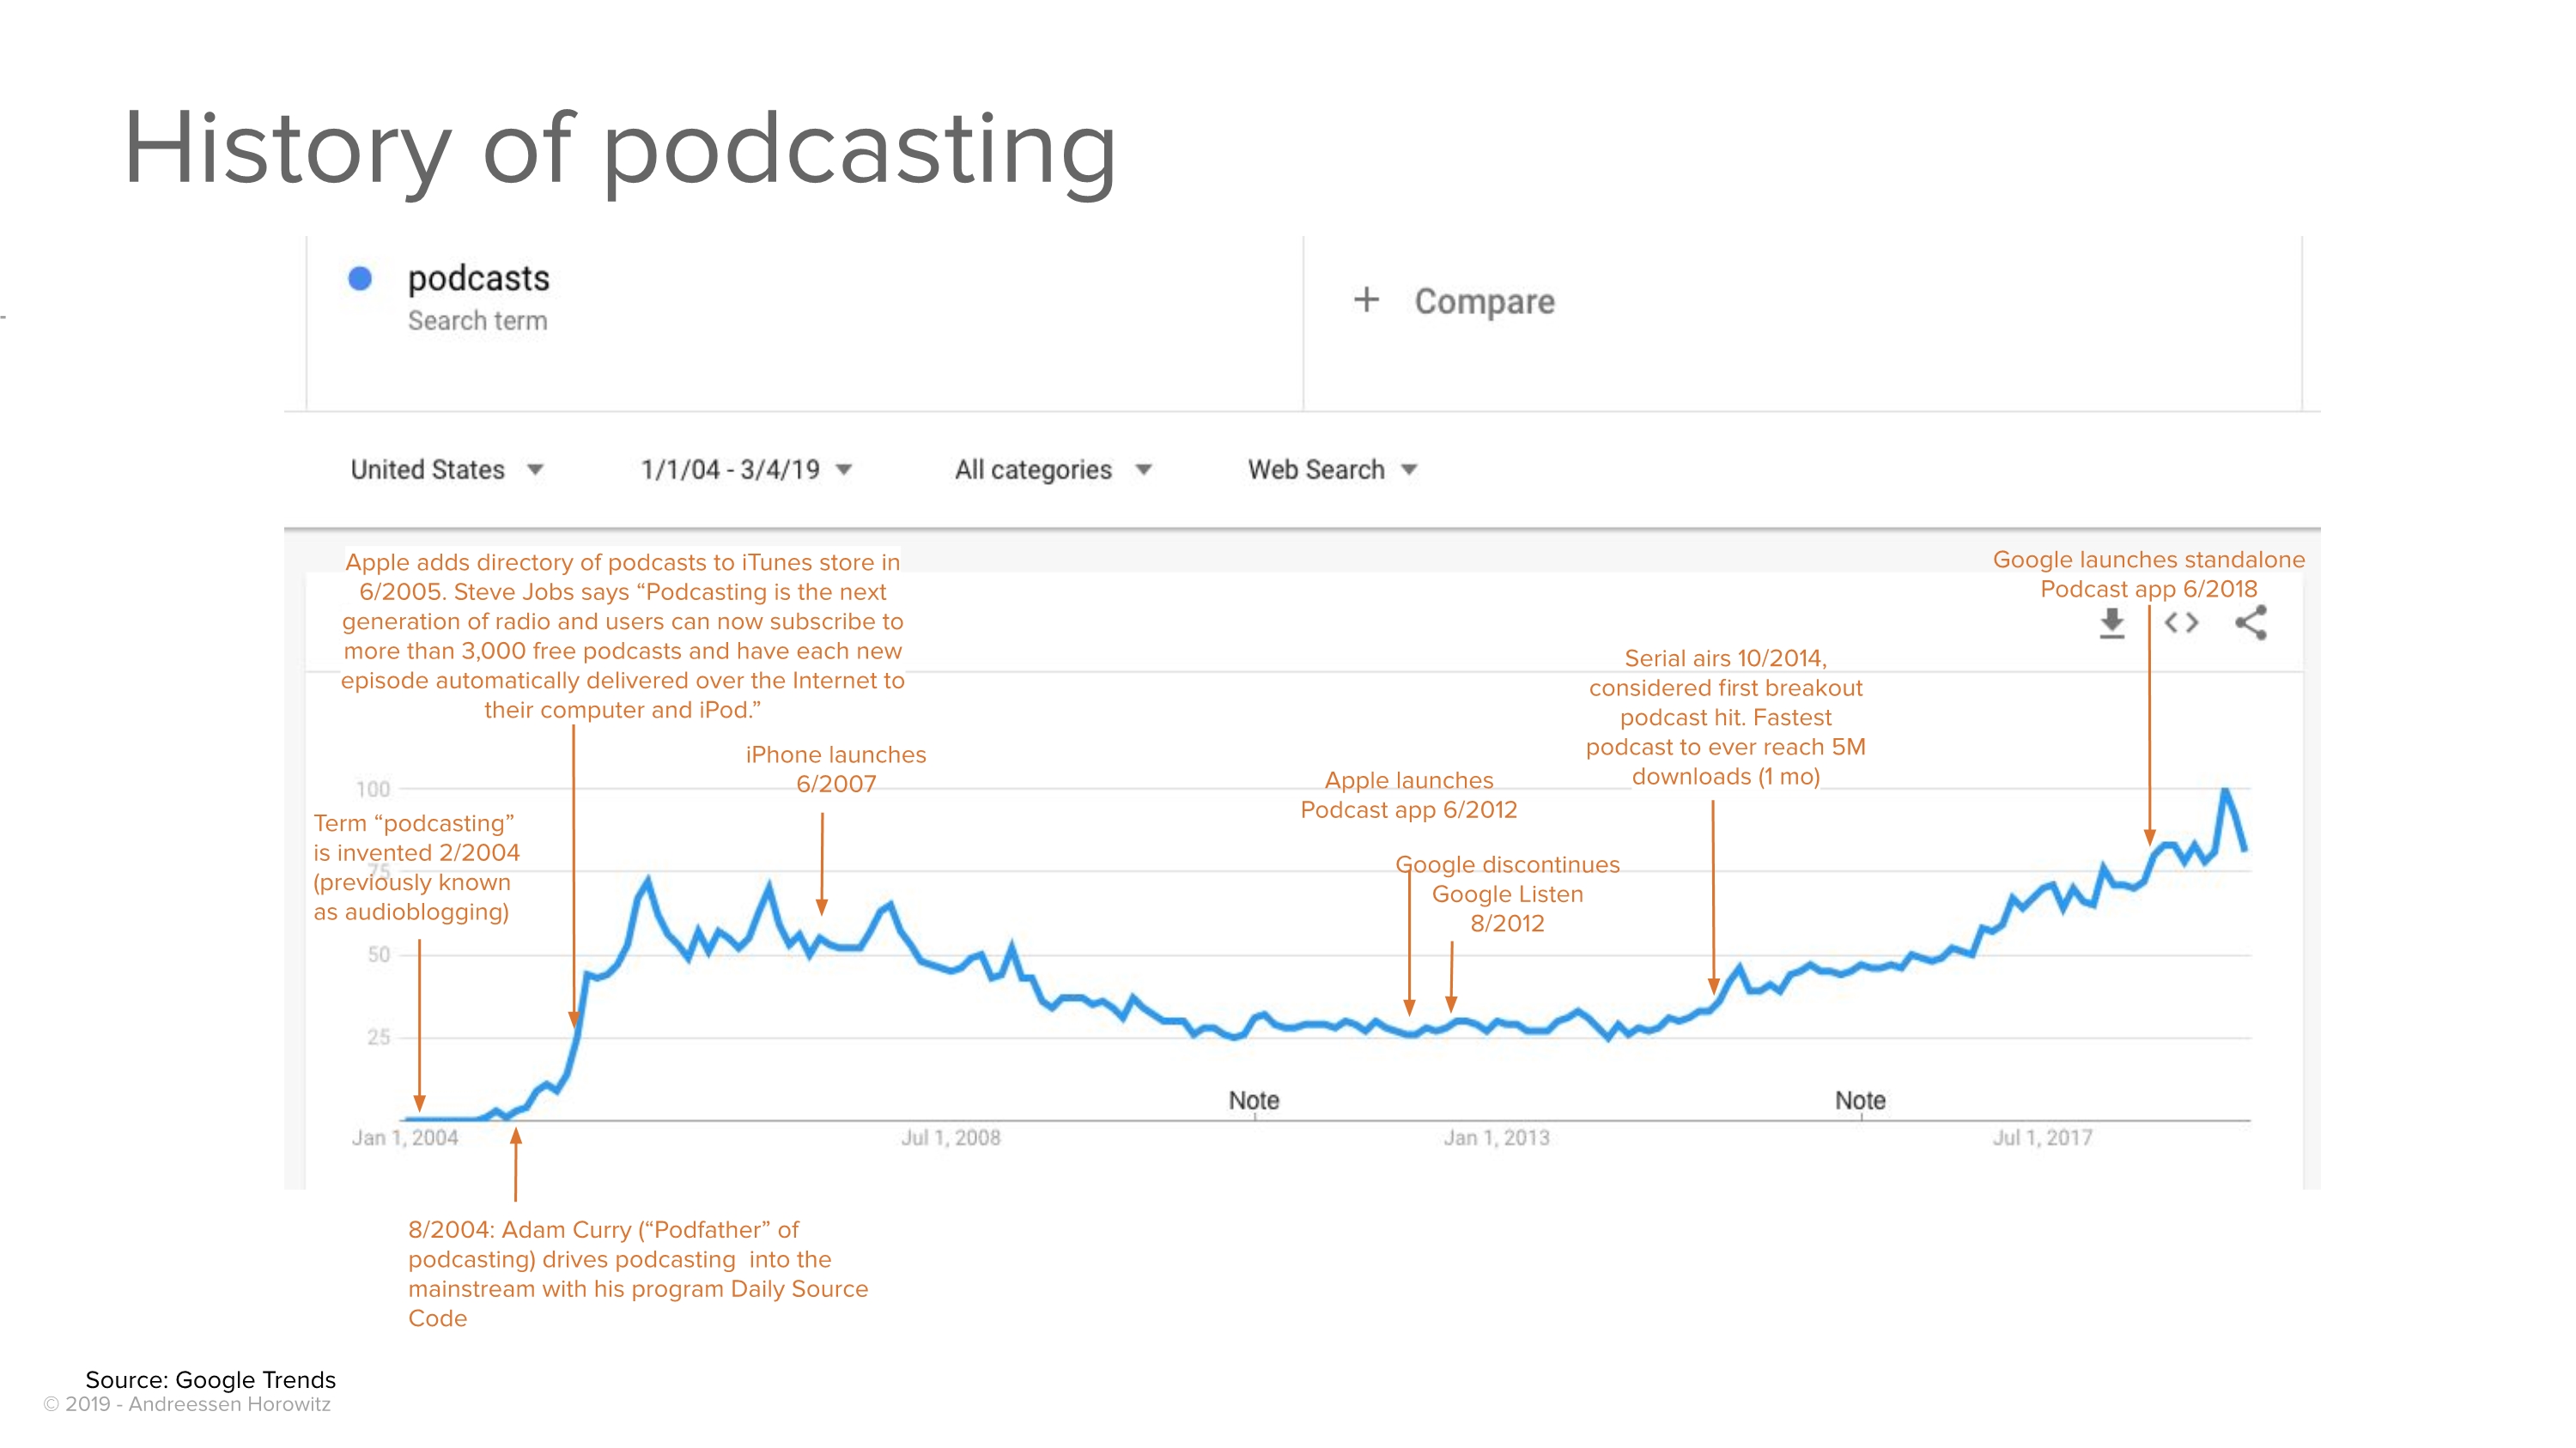Viewport: 2576px width, 1448px height.
Task: Click the Serial airs 10/2014 annotation
Action: 1725,718
